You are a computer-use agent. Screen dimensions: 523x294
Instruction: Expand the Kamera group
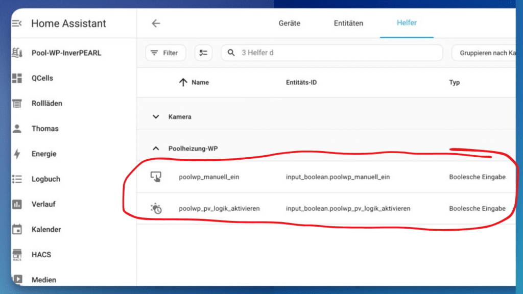point(156,117)
